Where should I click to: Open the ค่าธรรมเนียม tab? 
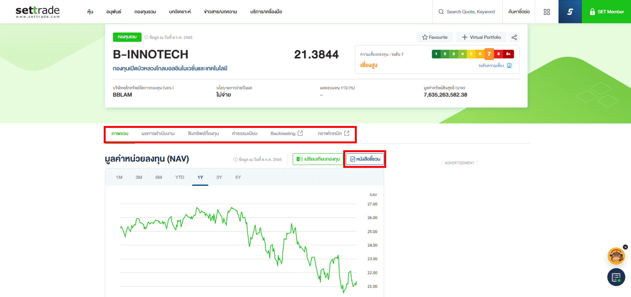coord(245,134)
